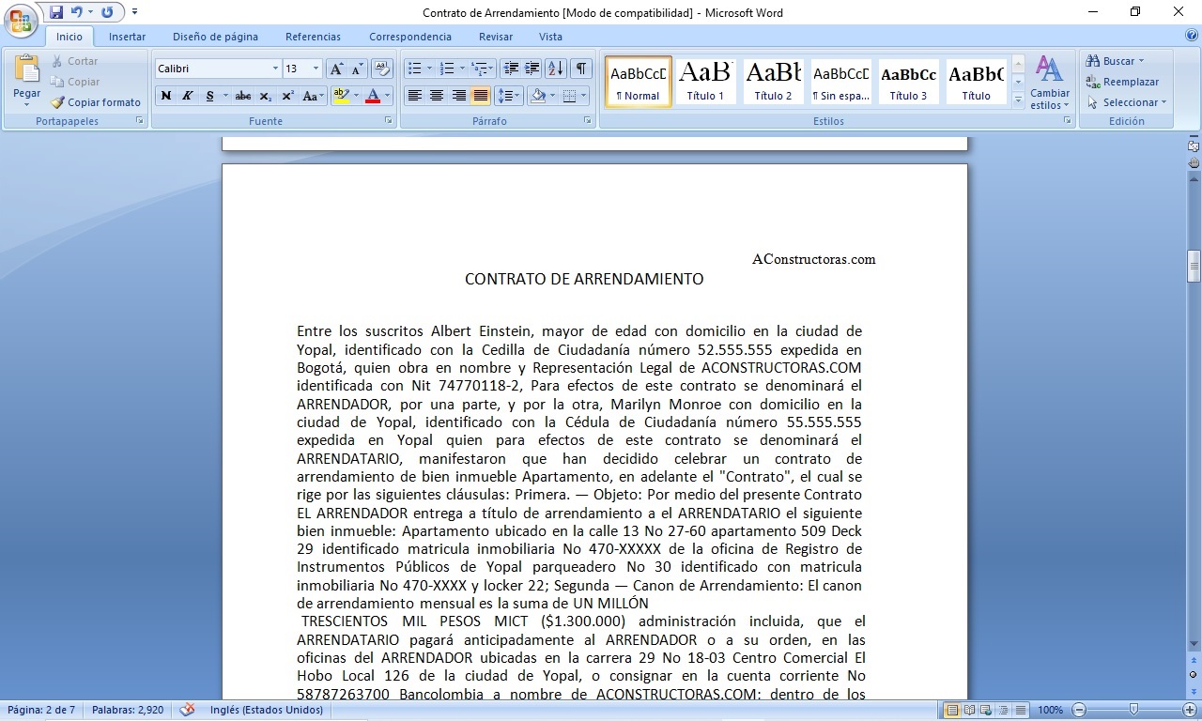
Task: Open Diseño de página tab
Action: coord(215,37)
